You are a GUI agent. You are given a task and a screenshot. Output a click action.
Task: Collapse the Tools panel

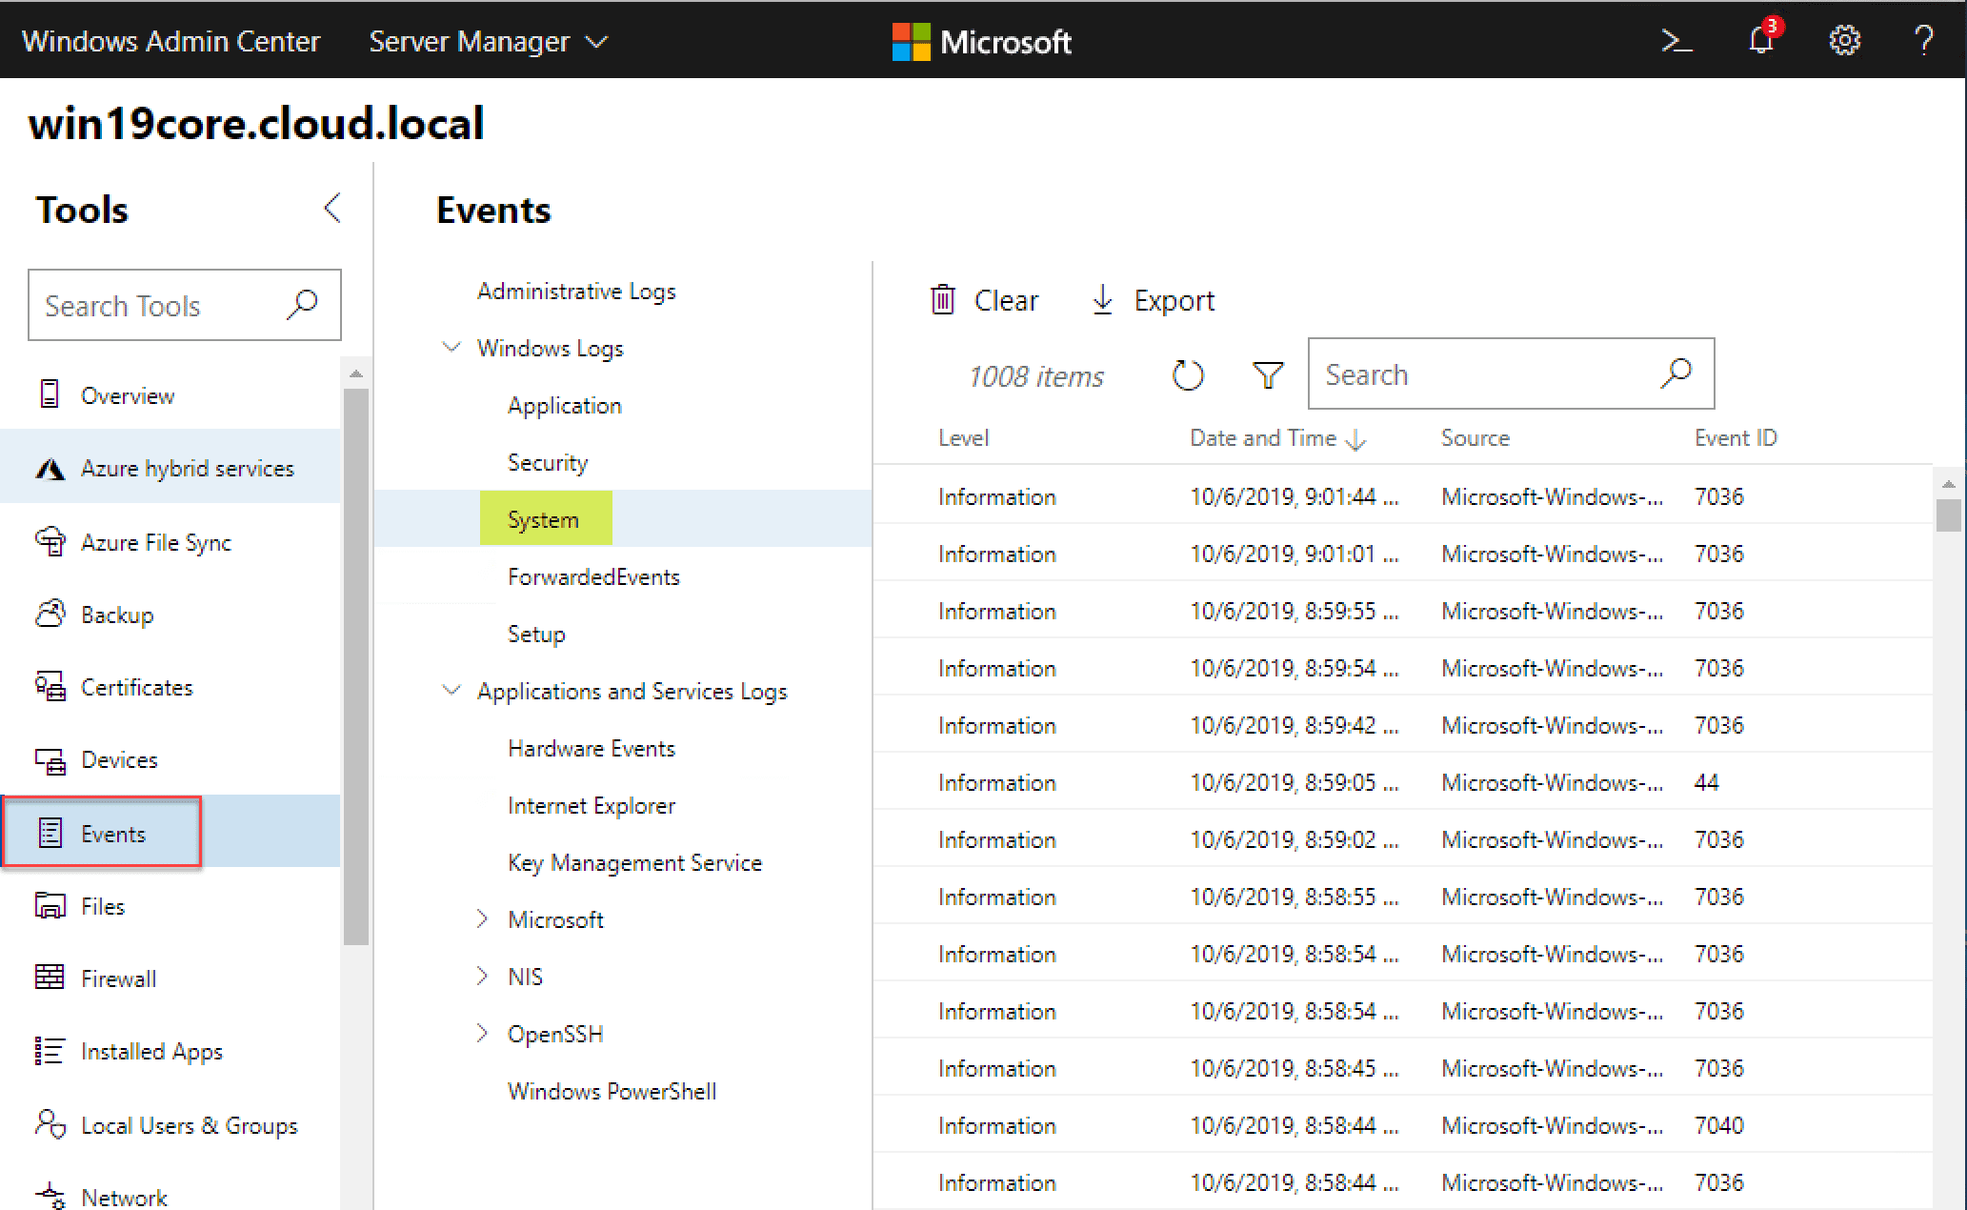point(332,208)
